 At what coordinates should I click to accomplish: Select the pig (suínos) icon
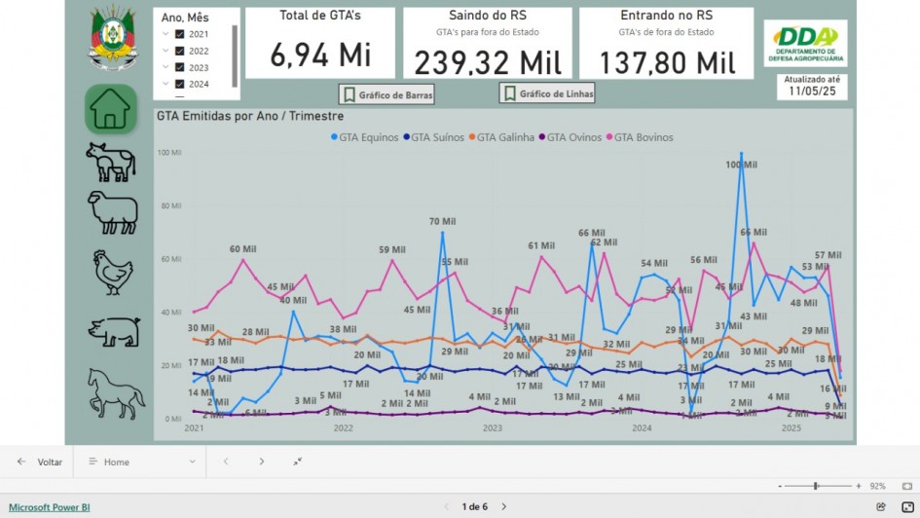click(113, 332)
